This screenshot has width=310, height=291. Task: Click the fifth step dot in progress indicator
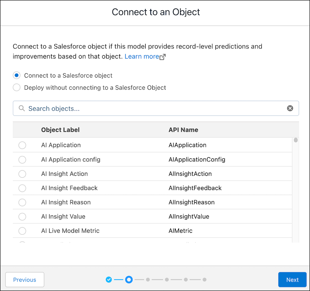(x=186, y=279)
